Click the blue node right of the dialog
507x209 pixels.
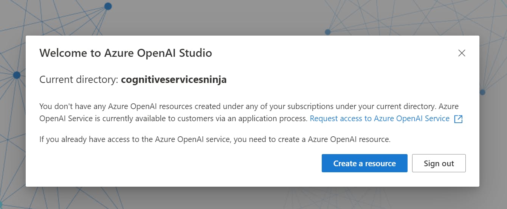[482, 92]
